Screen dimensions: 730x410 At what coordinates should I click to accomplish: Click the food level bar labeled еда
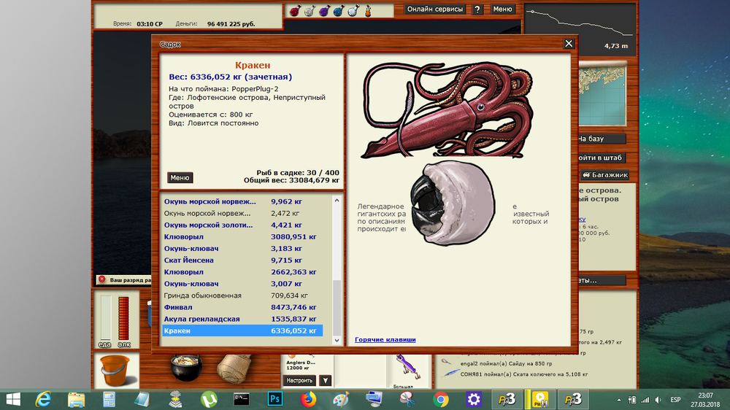106,318
